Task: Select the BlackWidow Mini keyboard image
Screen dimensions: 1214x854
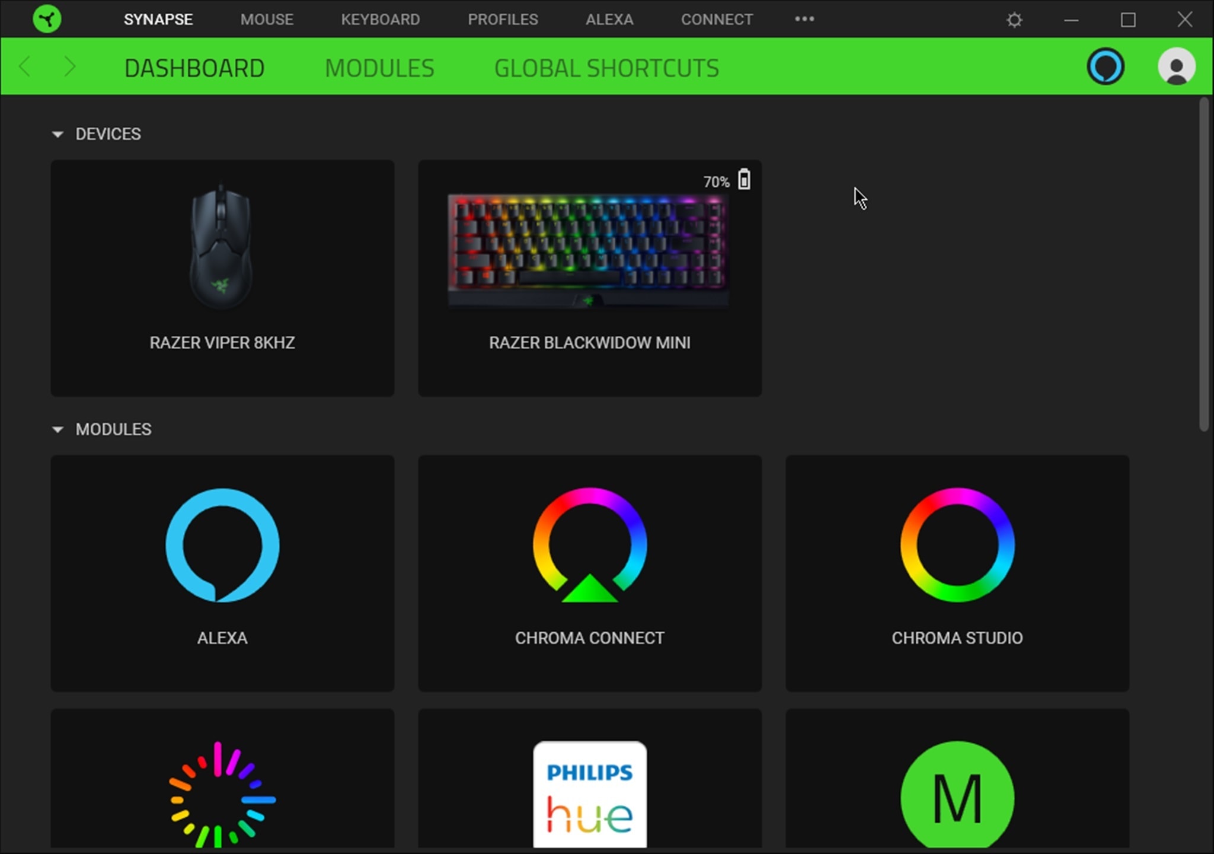Action: (589, 251)
